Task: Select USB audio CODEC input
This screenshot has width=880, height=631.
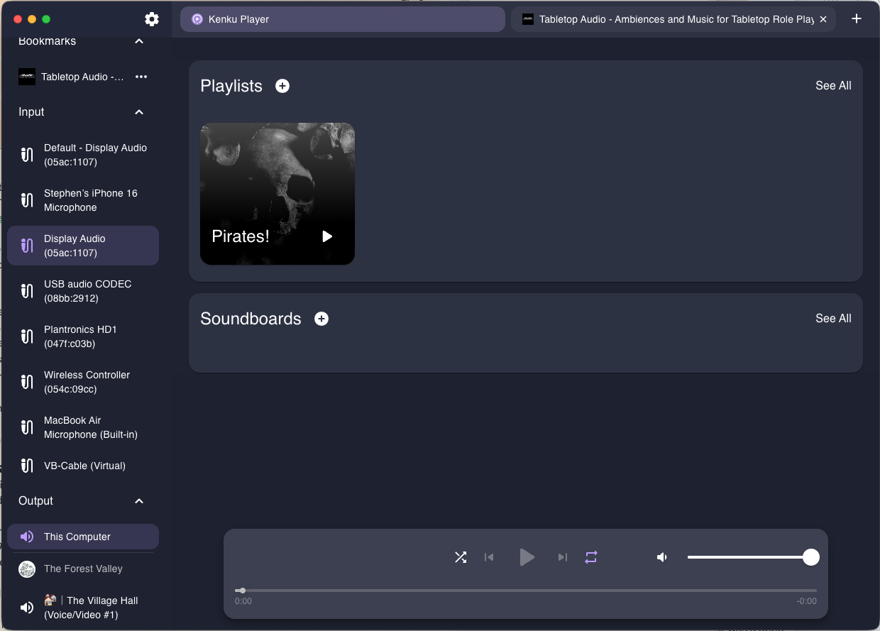Action: 83,291
